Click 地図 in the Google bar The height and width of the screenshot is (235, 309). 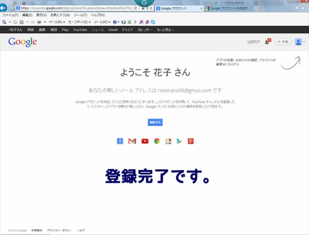[x=54, y=30]
